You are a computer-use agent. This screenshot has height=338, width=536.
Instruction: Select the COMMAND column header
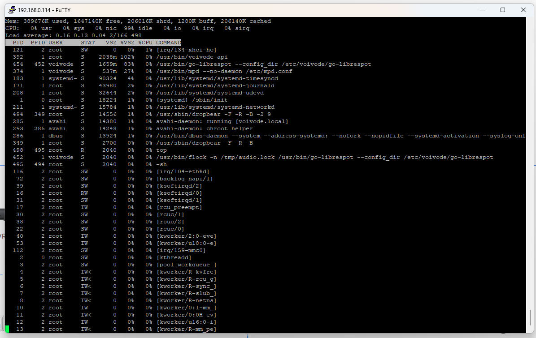tap(169, 43)
